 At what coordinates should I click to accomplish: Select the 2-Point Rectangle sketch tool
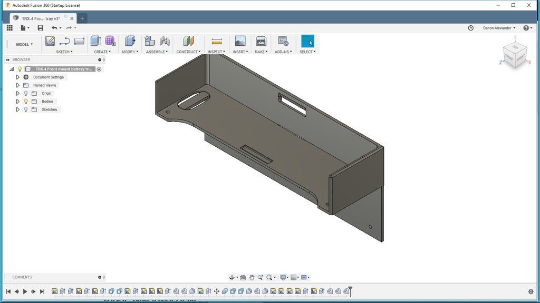point(79,41)
